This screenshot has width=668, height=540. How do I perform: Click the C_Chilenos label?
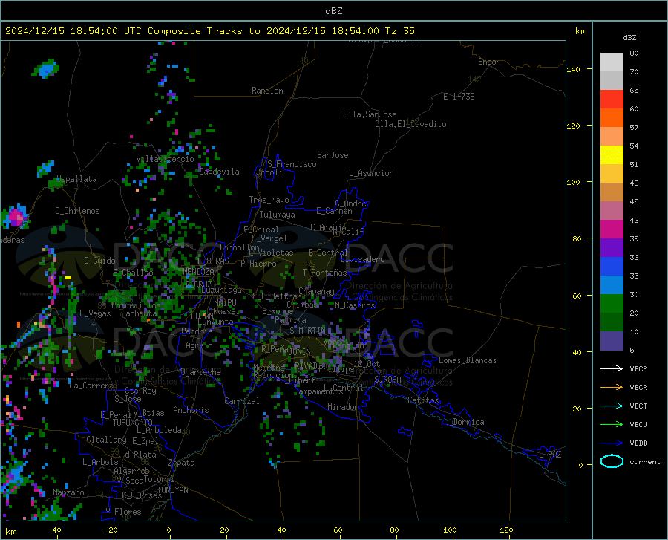tap(77, 211)
